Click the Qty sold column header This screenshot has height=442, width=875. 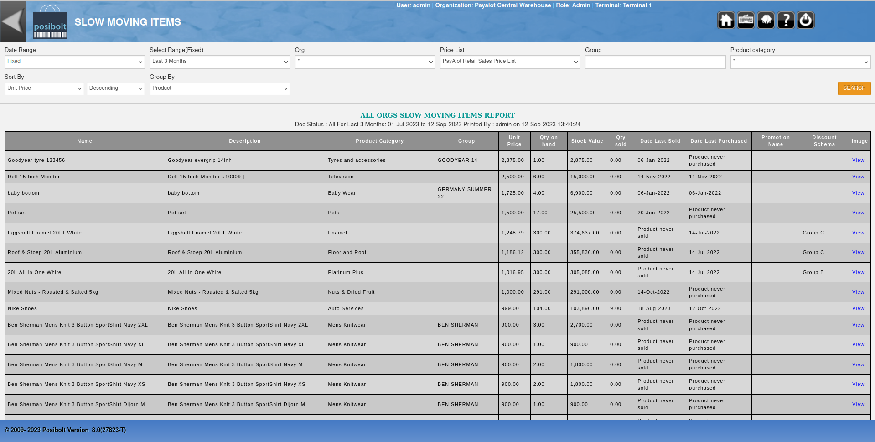[x=621, y=141]
